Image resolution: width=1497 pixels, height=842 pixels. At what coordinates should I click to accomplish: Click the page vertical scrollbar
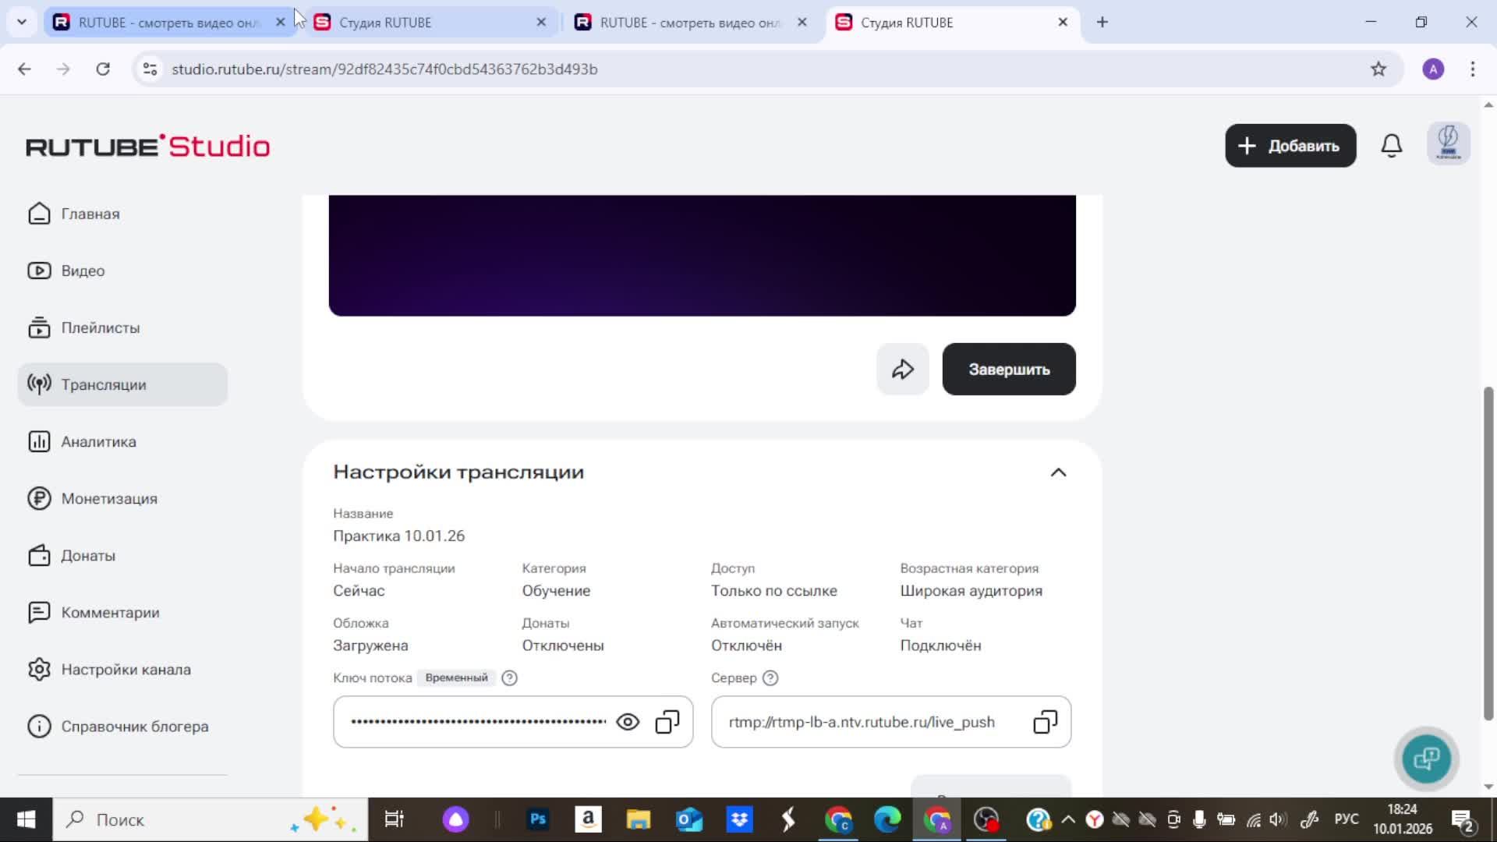pos(1488,554)
